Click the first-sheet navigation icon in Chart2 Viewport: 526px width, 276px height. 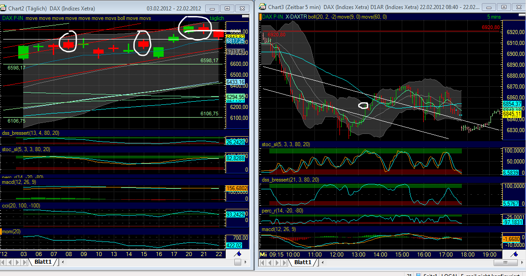[3, 262]
